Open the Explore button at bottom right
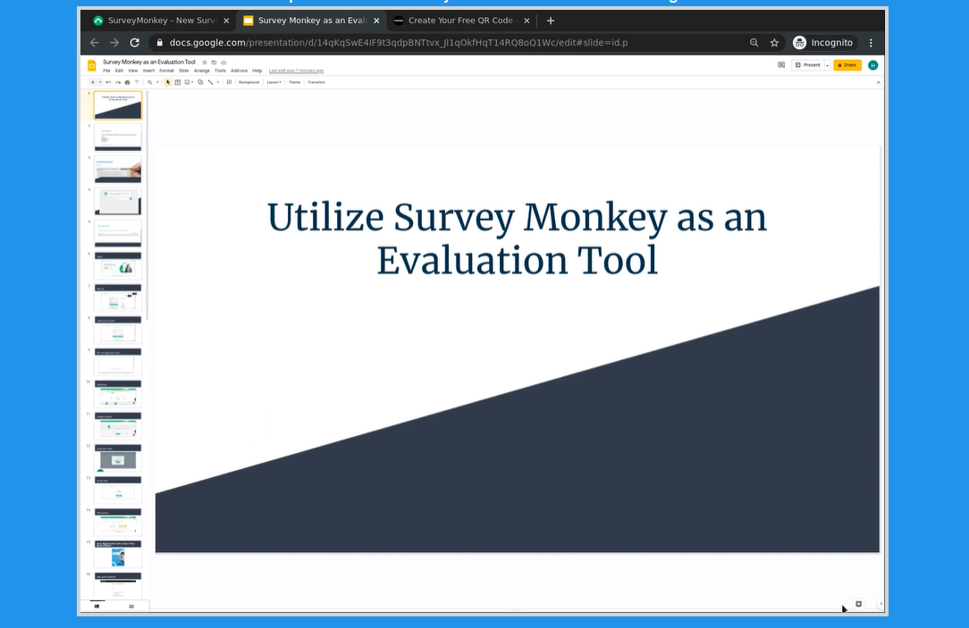 (858, 604)
